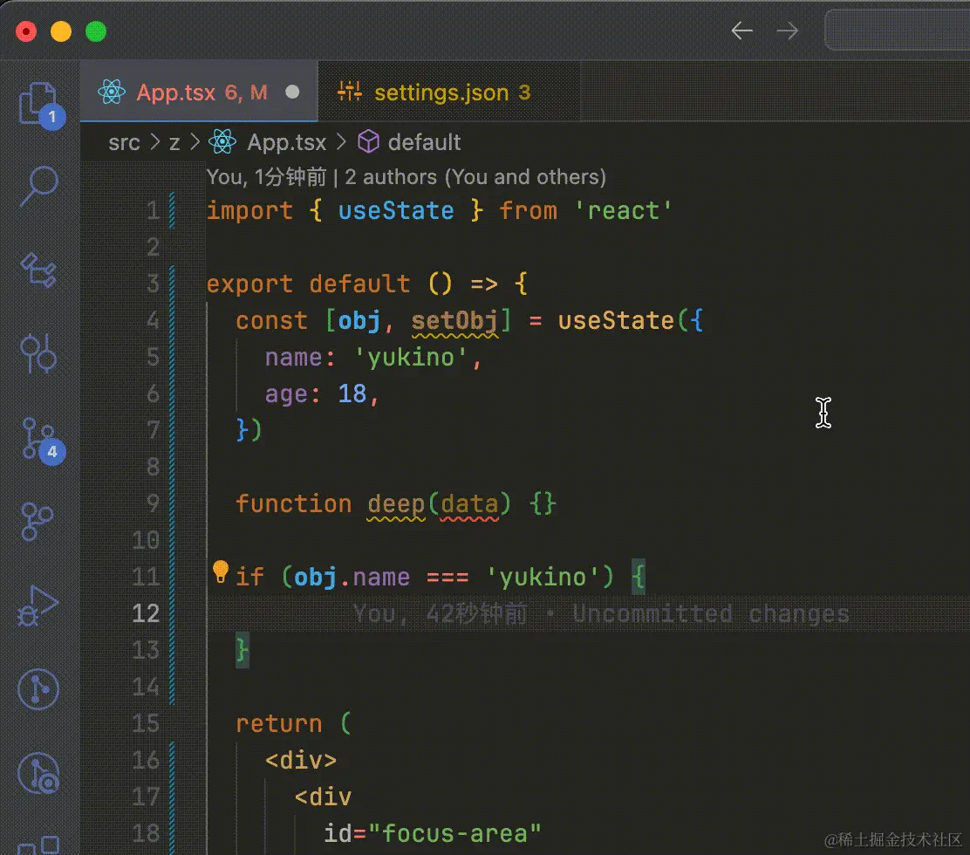Click the React icon on the App.tsx tab
The width and height of the screenshot is (970, 855).
(x=112, y=92)
